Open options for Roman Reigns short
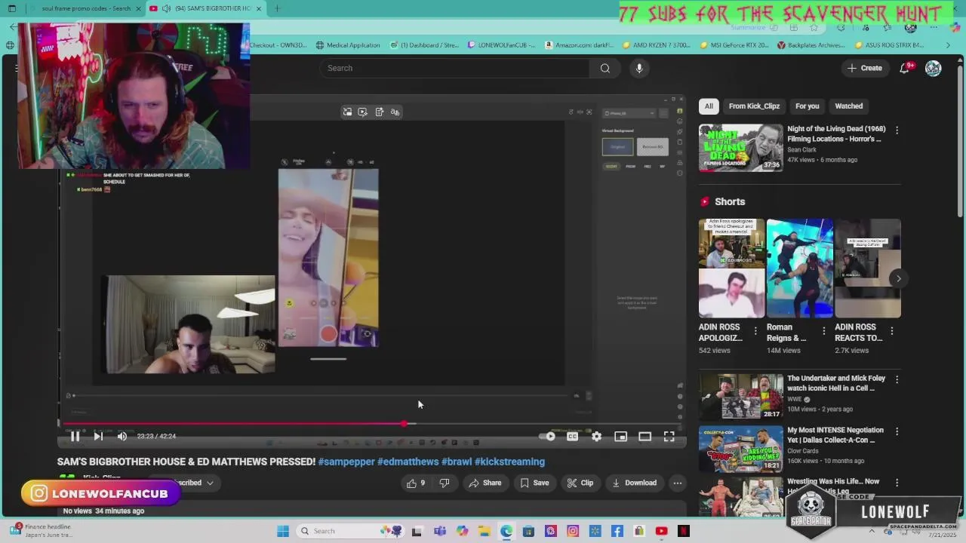Image resolution: width=966 pixels, height=543 pixels. click(823, 331)
